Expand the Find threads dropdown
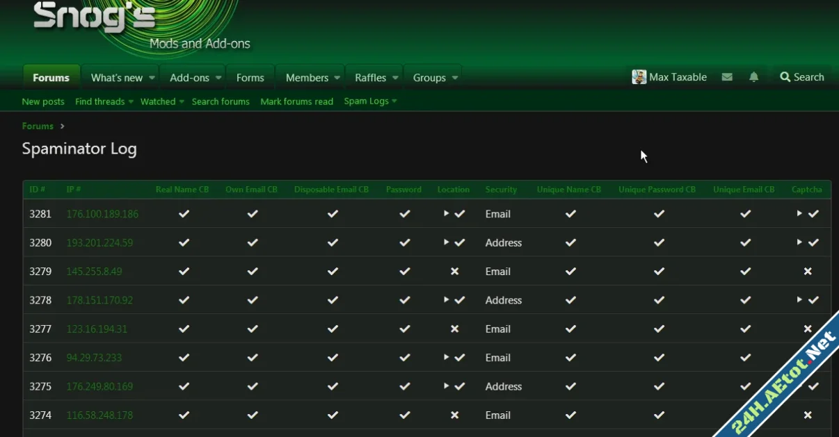The image size is (839, 437). pos(130,101)
